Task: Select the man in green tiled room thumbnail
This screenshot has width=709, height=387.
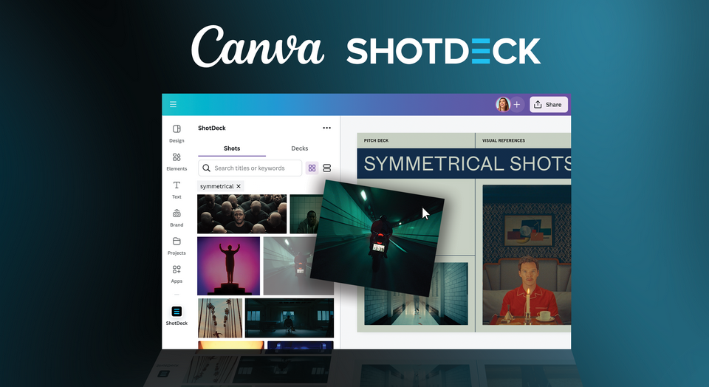Action: point(306,214)
